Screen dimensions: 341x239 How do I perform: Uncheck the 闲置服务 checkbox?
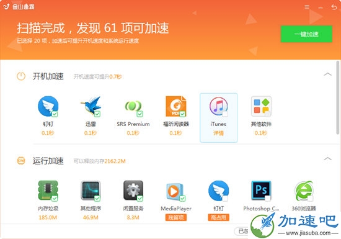(x=140, y=198)
